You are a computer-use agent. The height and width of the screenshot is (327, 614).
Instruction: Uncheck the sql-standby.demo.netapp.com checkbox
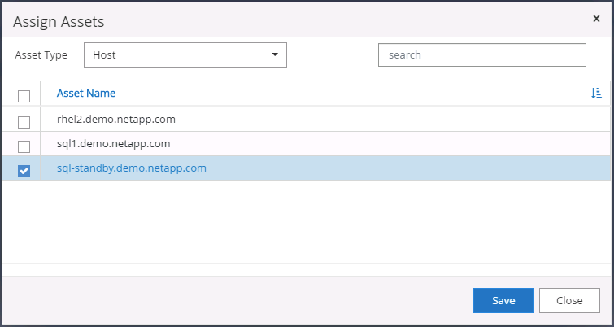point(24,170)
